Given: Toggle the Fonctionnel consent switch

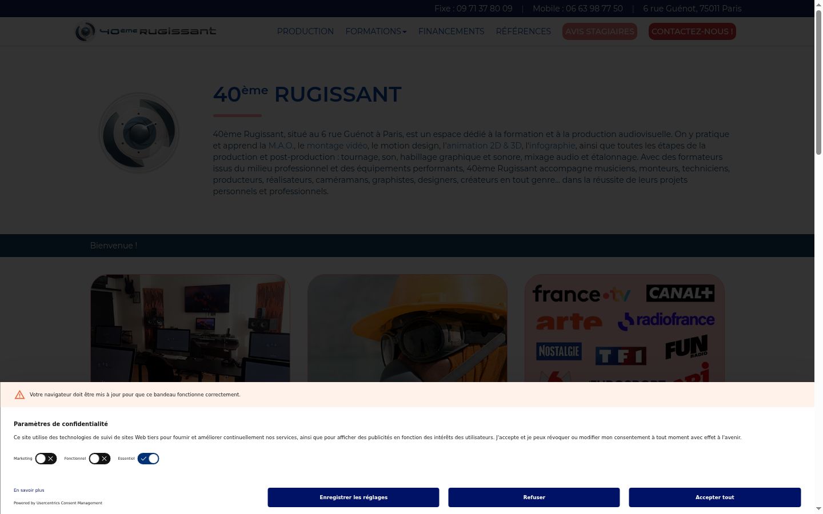Looking at the screenshot, I should (99, 459).
